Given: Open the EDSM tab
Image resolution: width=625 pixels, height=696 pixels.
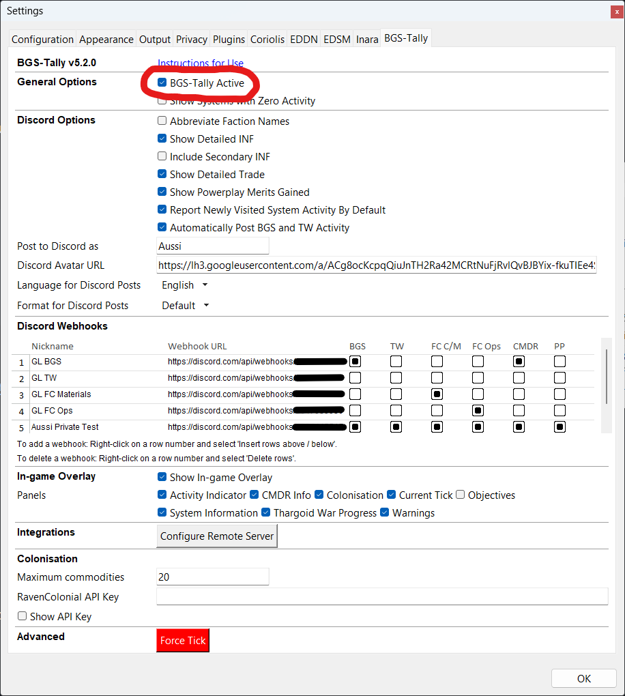Looking at the screenshot, I should [337, 40].
